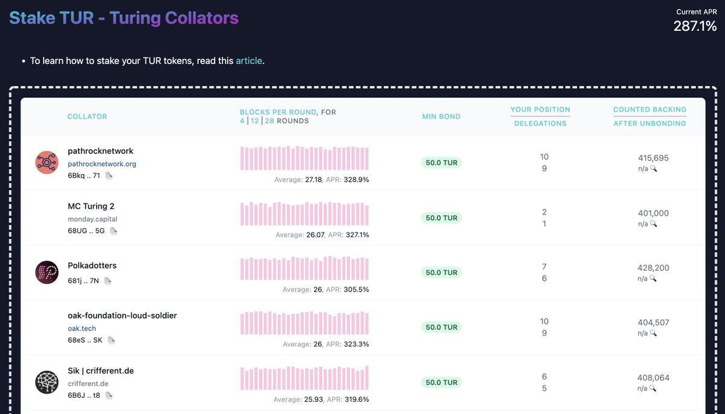Click counted backing value 415,695

pyautogui.click(x=653, y=158)
